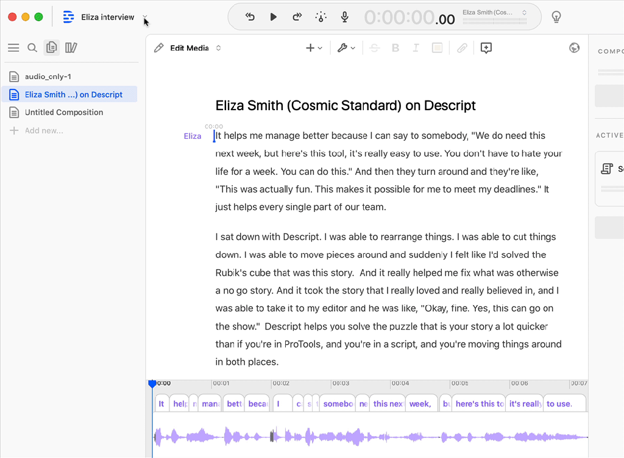Show the media library panel
The height and width of the screenshot is (458, 624).
click(71, 48)
